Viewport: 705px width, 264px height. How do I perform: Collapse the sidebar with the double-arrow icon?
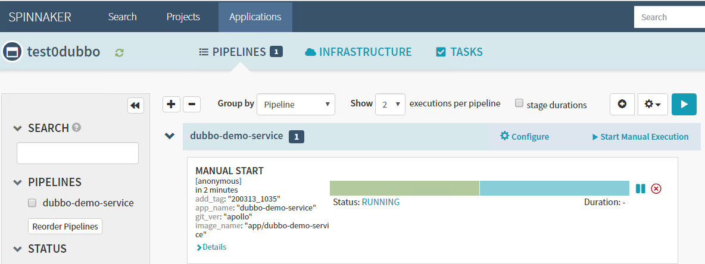pos(136,105)
